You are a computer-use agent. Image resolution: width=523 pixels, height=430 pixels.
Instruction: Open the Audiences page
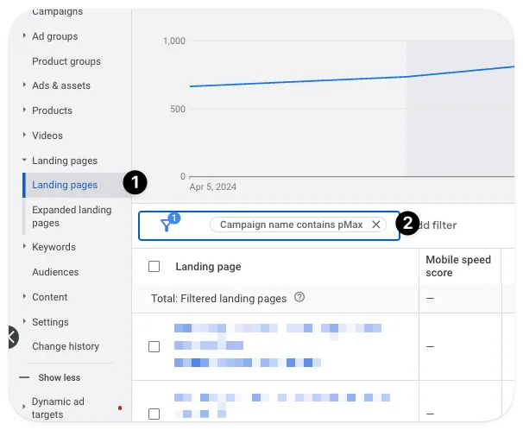click(x=55, y=272)
